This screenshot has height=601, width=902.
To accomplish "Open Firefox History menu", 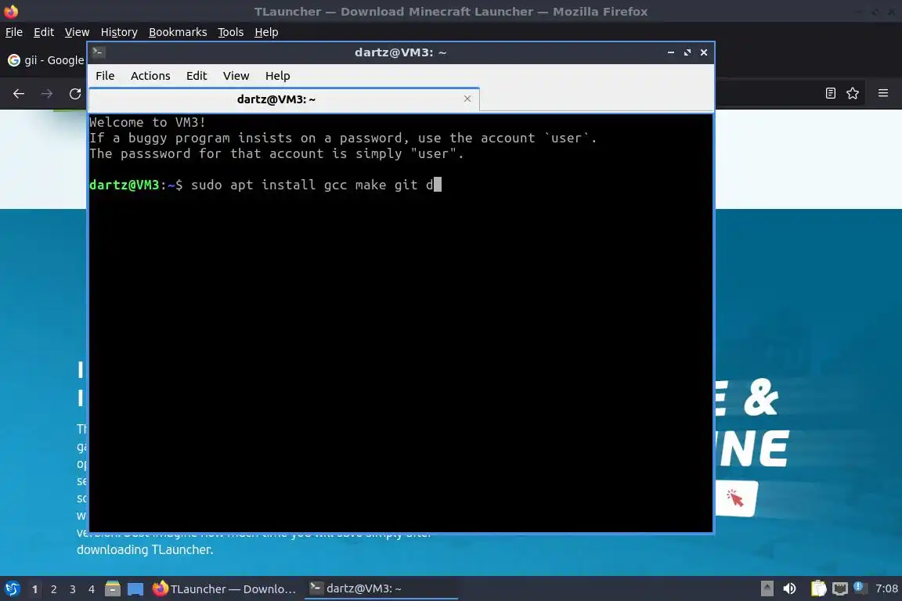I will click(119, 32).
